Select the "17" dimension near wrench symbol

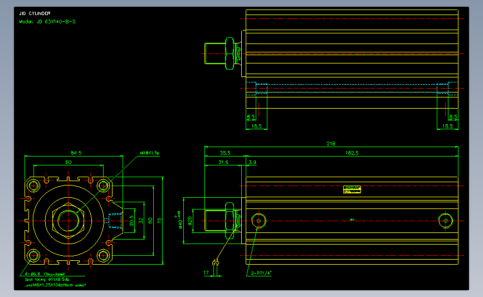click(206, 272)
